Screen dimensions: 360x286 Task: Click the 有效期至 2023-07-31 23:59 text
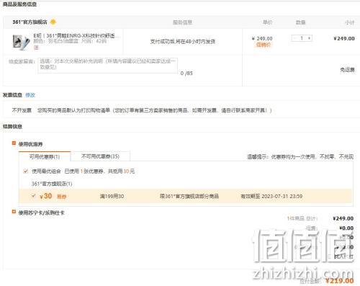[271, 196]
